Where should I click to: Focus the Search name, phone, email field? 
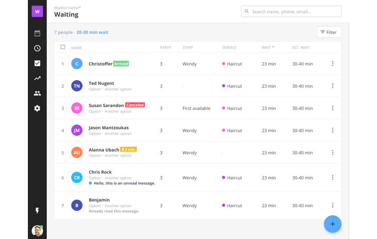click(x=291, y=11)
